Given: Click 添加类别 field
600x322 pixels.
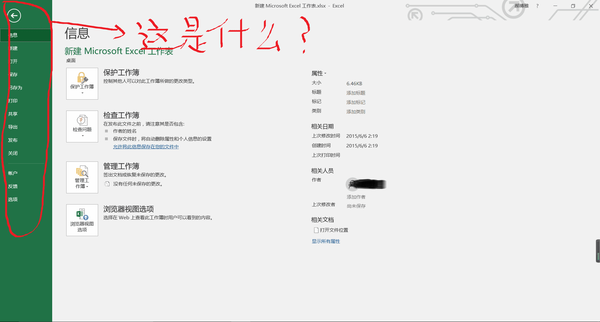Looking at the screenshot, I should [x=356, y=112].
